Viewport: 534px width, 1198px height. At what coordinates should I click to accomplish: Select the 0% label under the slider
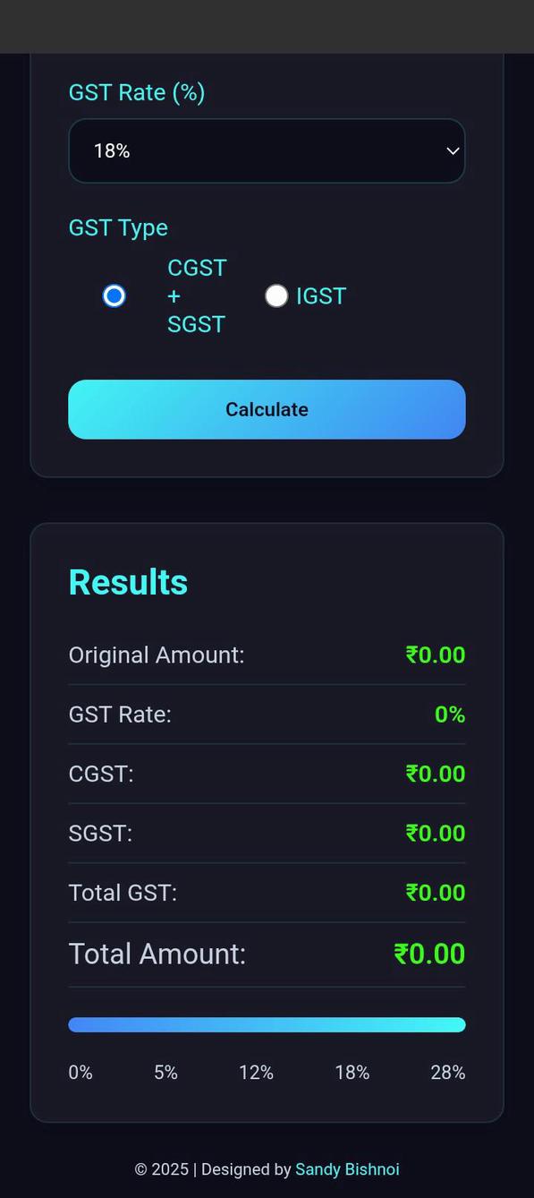coord(80,1072)
